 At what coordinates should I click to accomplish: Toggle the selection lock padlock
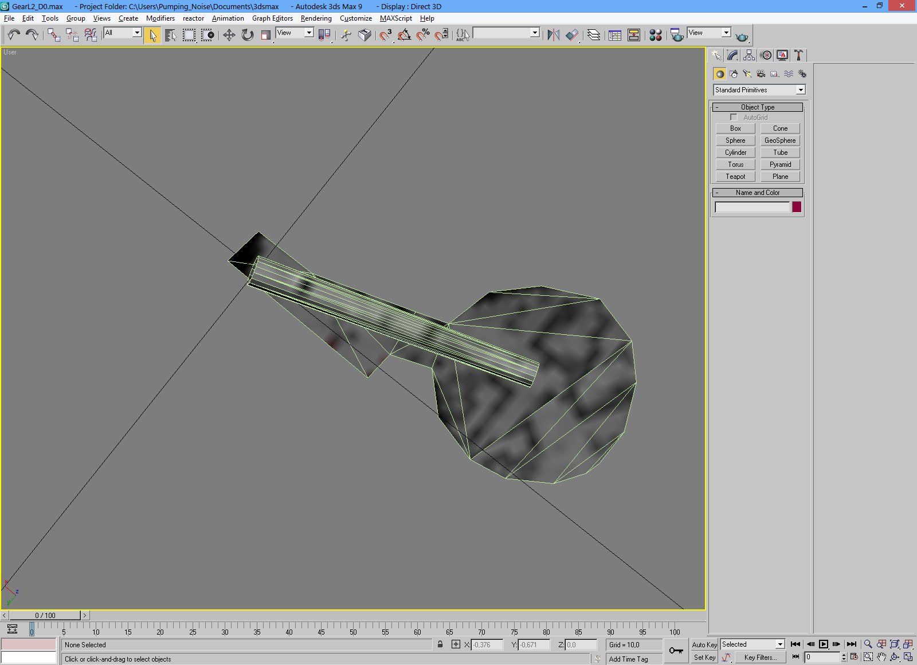click(x=440, y=644)
